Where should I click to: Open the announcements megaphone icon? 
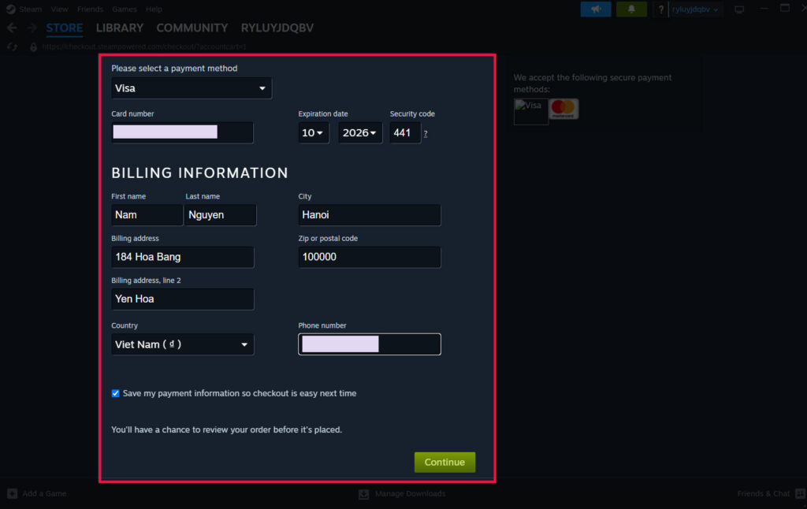596,9
